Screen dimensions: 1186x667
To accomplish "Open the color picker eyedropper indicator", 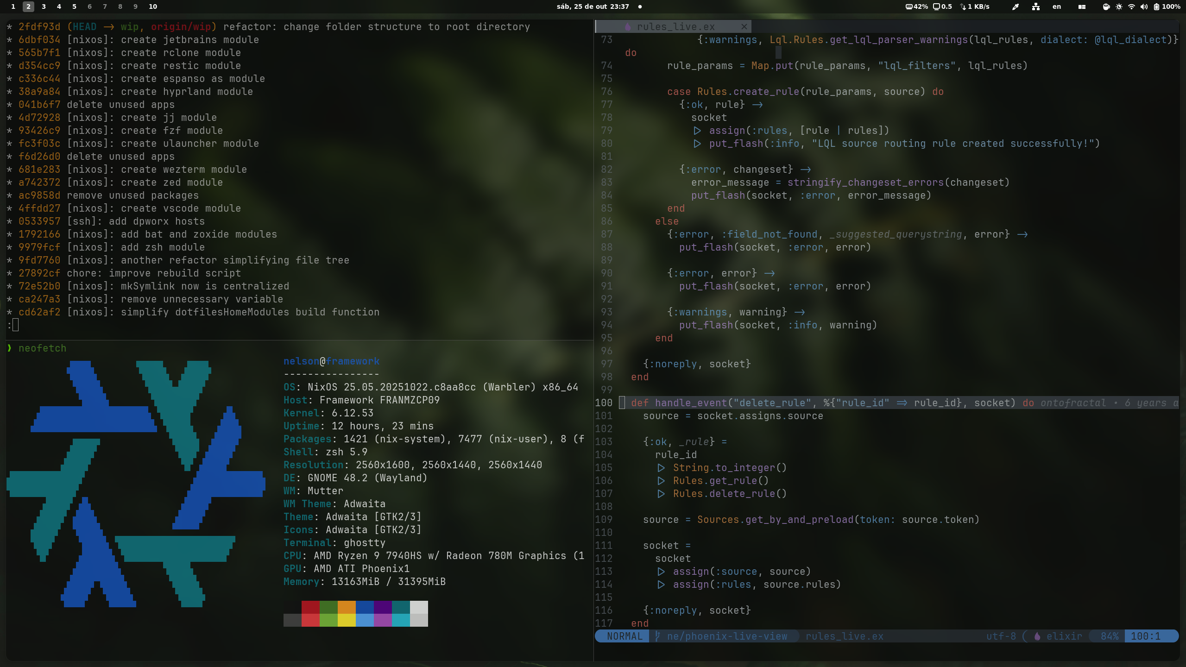I will (x=1016, y=6).
